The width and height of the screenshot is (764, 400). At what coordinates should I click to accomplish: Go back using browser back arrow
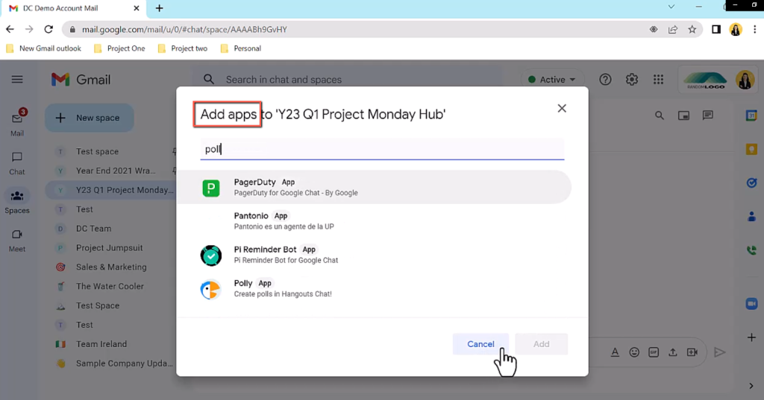[x=10, y=29]
